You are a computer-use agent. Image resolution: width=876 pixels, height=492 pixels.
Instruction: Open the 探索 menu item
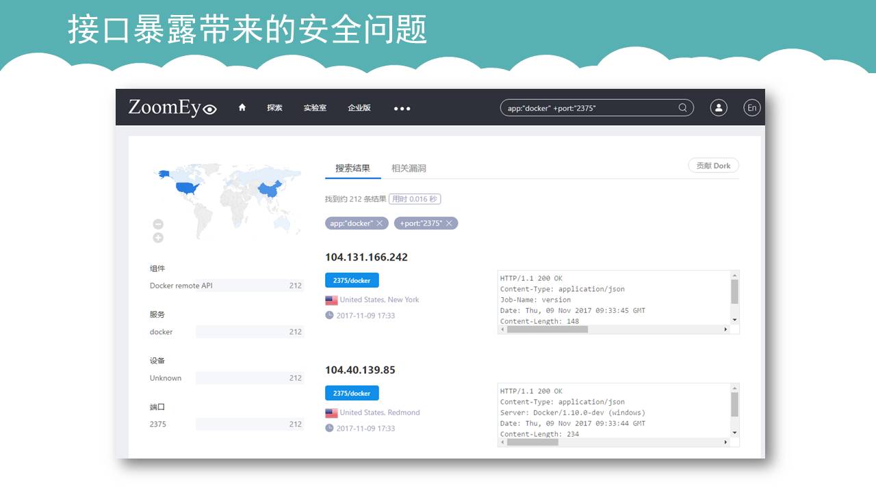274,108
